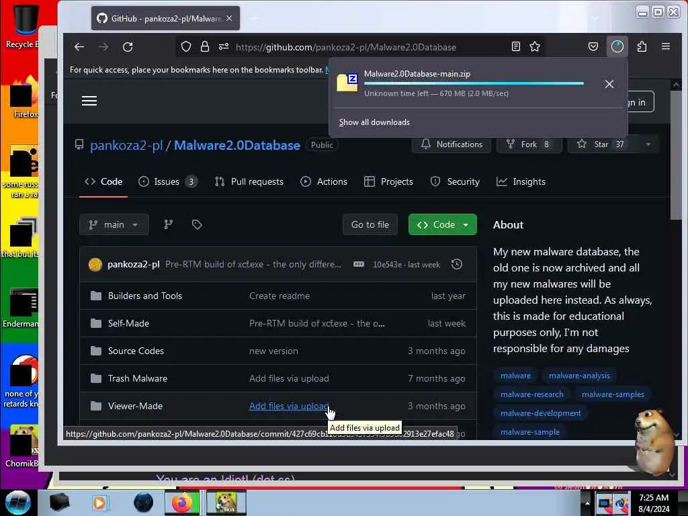
Task: Expand the Star list dropdown arrow
Action: (648, 144)
